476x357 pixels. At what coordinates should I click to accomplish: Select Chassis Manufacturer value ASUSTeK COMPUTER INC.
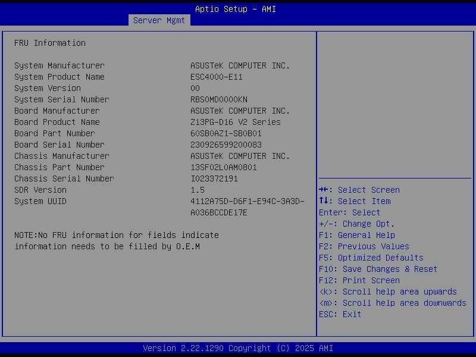[x=240, y=156]
